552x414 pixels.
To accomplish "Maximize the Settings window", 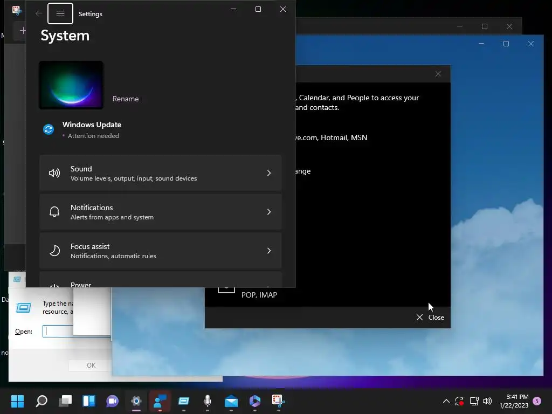I will point(258,10).
